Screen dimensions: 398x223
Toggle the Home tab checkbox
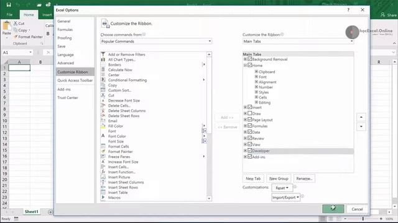250,65
